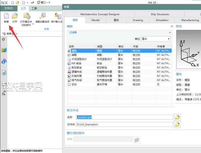Image resolution: width=201 pixels, height=153 pixels.
Task: Click the browse icon next to file name field
Action: [x=177, y=117]
